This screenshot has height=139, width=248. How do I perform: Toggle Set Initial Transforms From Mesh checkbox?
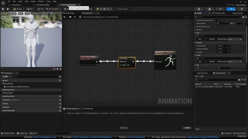point(217,20)
